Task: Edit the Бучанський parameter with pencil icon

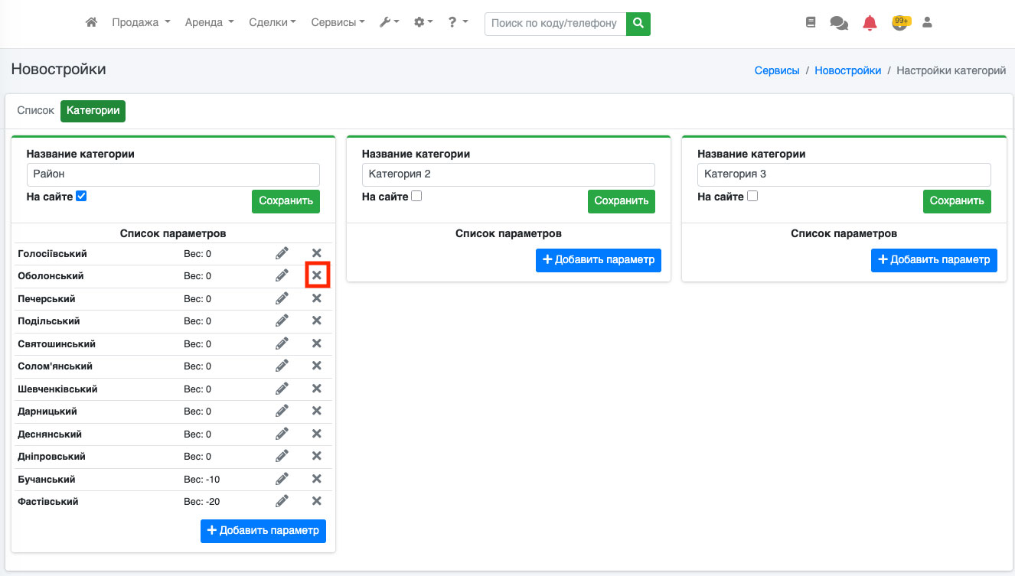Action: [282, 479]
